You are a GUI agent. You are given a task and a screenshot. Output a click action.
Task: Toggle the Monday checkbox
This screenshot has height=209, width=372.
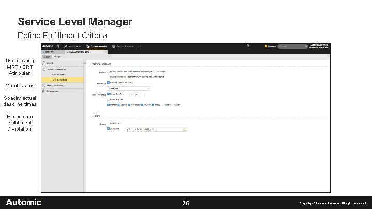(x=109, y=105)
